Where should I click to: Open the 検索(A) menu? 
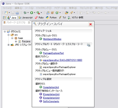tap(73, 8)
